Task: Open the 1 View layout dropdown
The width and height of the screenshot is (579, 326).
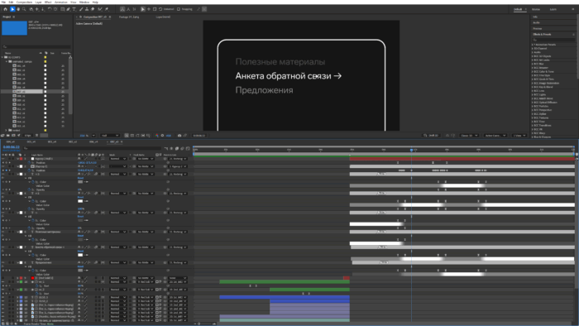Action: pyautogui.click(x=519, y=136)
